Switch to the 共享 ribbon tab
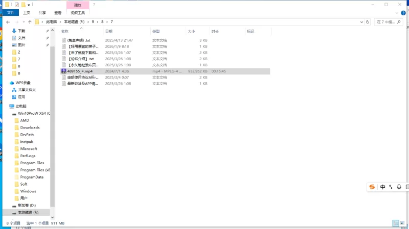The height and width of the screenshot is (229, 409). [x=42, y=13]
